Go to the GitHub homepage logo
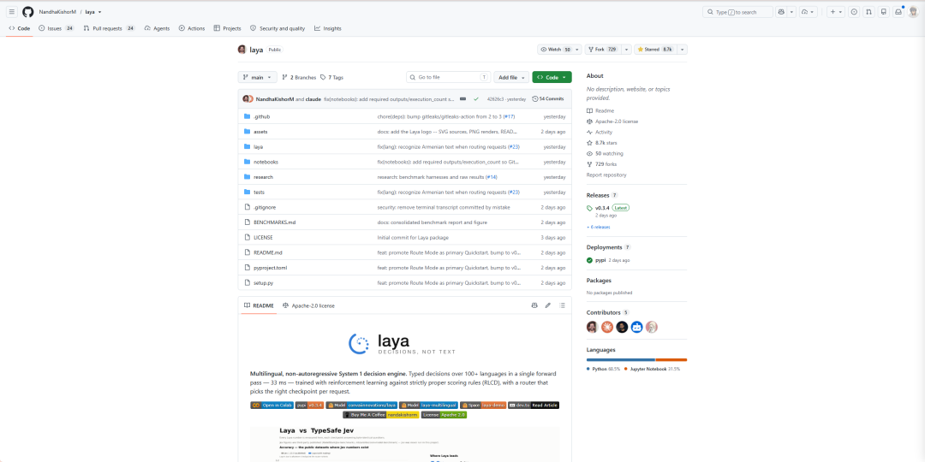 [x=27, y=12]
